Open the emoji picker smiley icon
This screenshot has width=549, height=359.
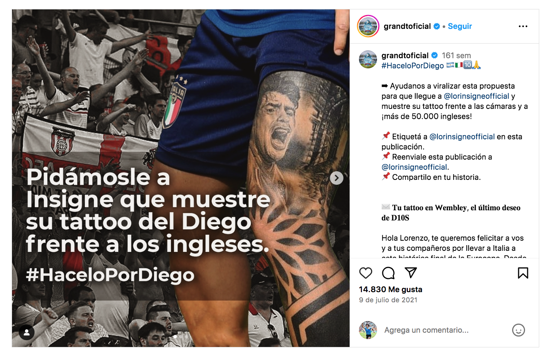coord(518,330)
